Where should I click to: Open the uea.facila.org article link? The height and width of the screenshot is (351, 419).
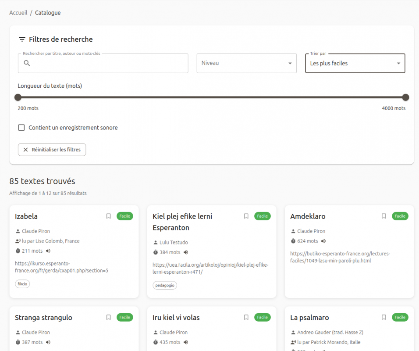(x=210, y=268)
